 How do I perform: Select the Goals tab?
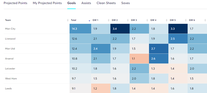(72, 3)
